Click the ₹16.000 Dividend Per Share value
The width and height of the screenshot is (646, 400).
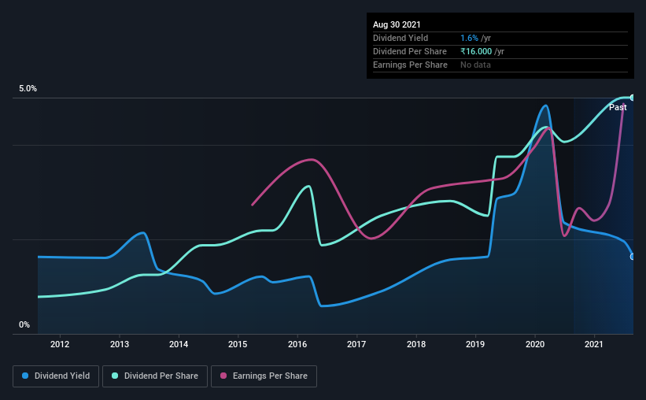(x=476, y=51)
